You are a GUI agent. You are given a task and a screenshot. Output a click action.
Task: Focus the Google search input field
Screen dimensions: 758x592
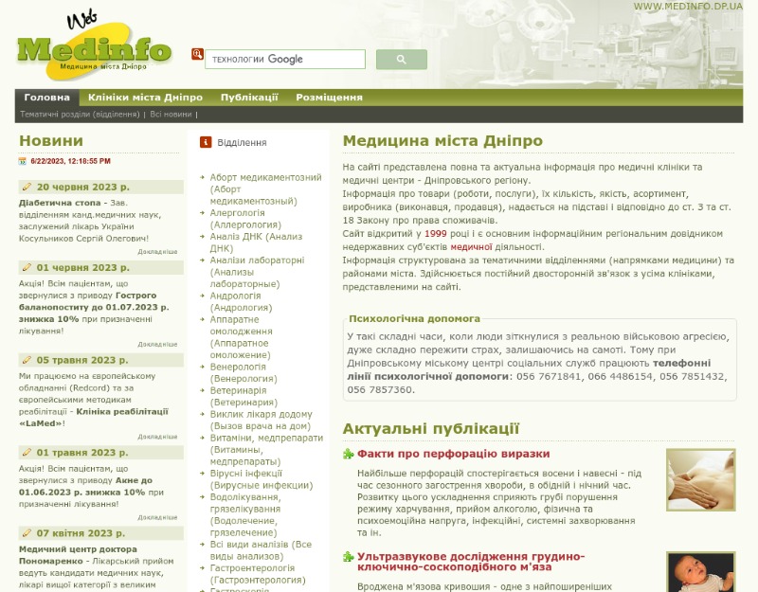pos(285,59)
